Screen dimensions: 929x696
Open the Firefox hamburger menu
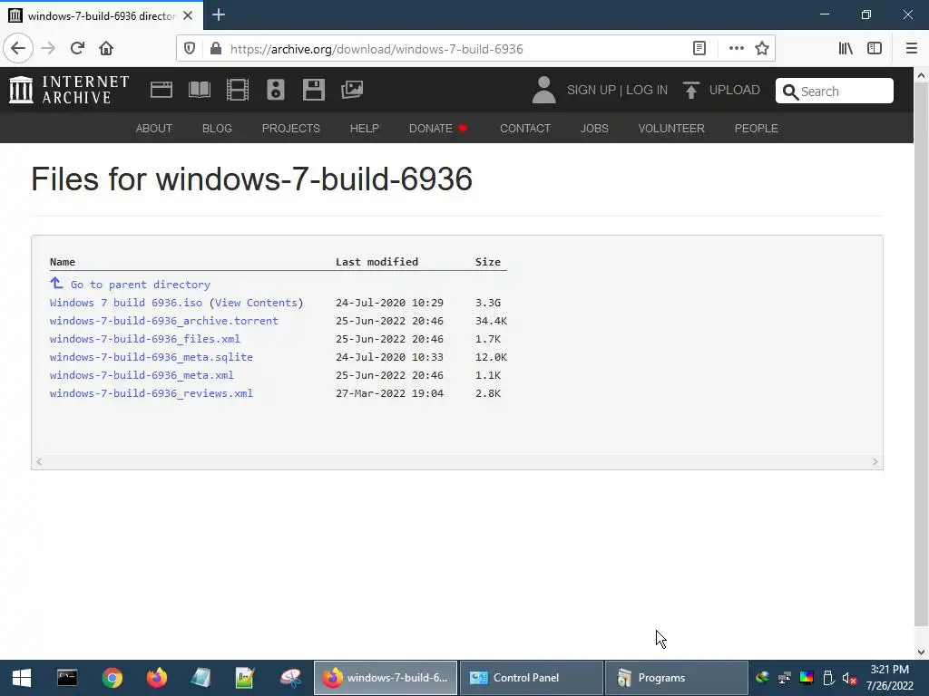(x=911, y=49)
